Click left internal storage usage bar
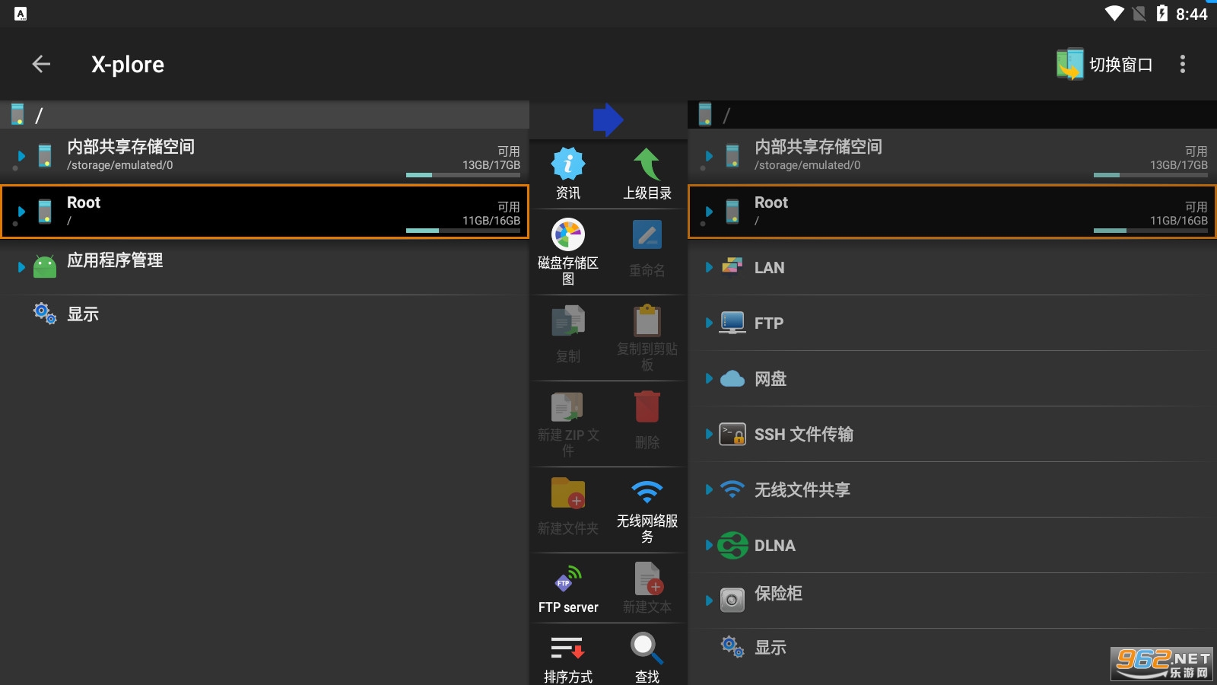The width and height of the screenshot is (1217, 685). [x=463, y=175]
